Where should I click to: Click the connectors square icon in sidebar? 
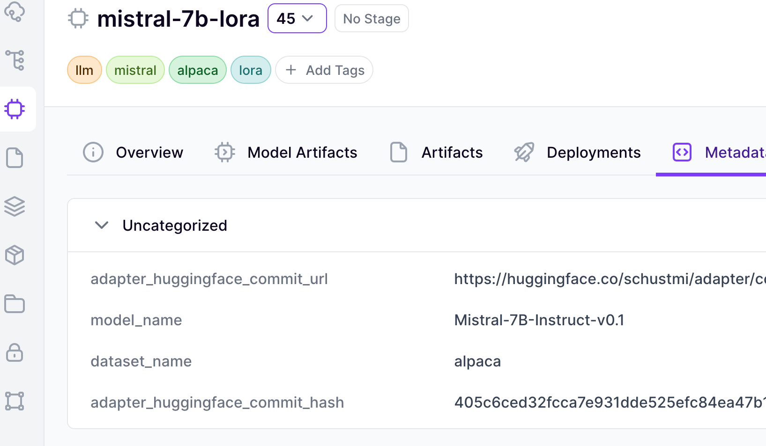tap(15, 401)
